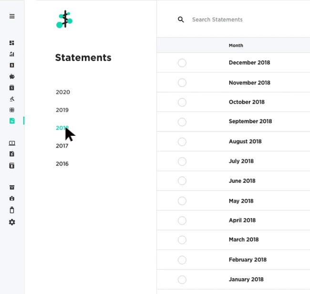Switch to 2020 statements
Image resolution: width=310 pixels, height=294 pixels.
(x=62, y=92)
